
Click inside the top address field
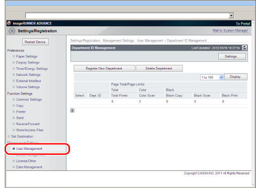pos(127,16)
